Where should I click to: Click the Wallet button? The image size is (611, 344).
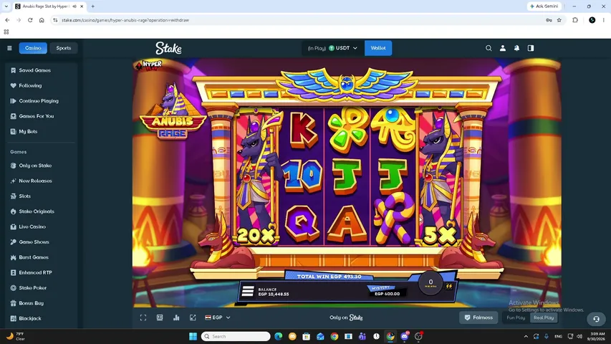(378, 48)
